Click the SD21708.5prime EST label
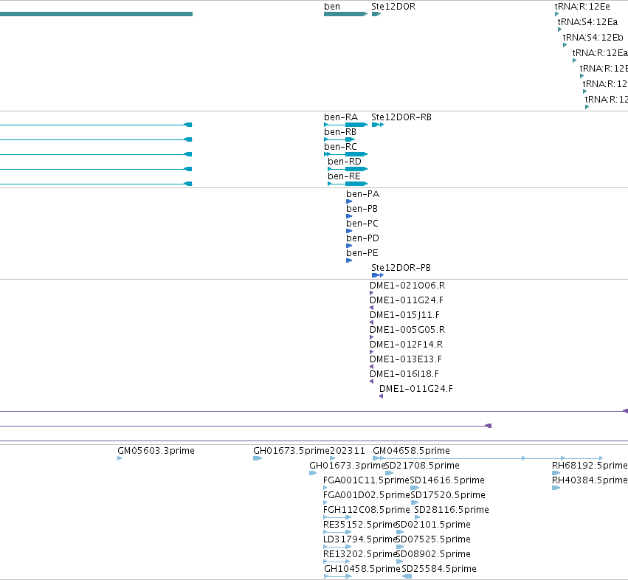The width and height of the screenshot is (628, 580). [422, 466]
